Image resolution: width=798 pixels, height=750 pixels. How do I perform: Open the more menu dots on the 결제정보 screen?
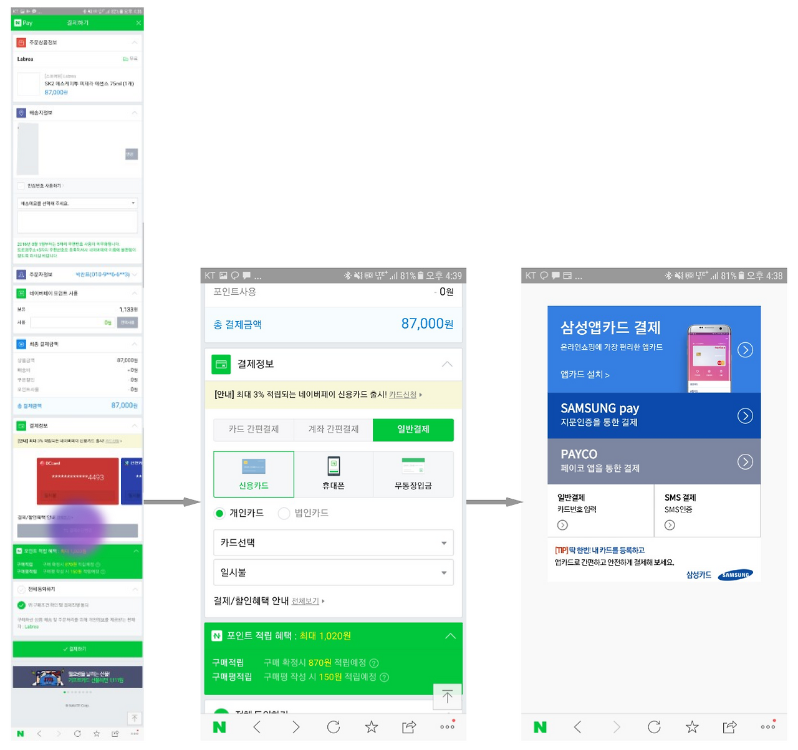(447, 726)
